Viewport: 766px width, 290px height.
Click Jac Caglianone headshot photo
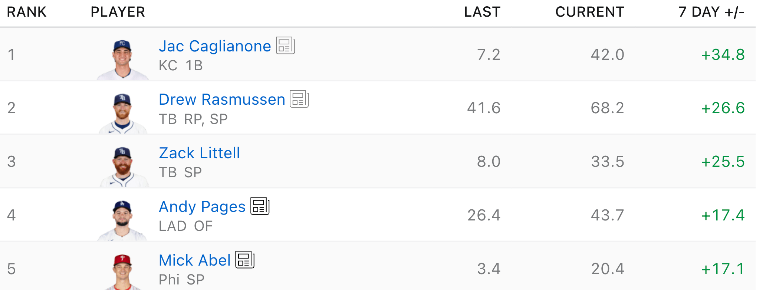(x=122, y=59)
